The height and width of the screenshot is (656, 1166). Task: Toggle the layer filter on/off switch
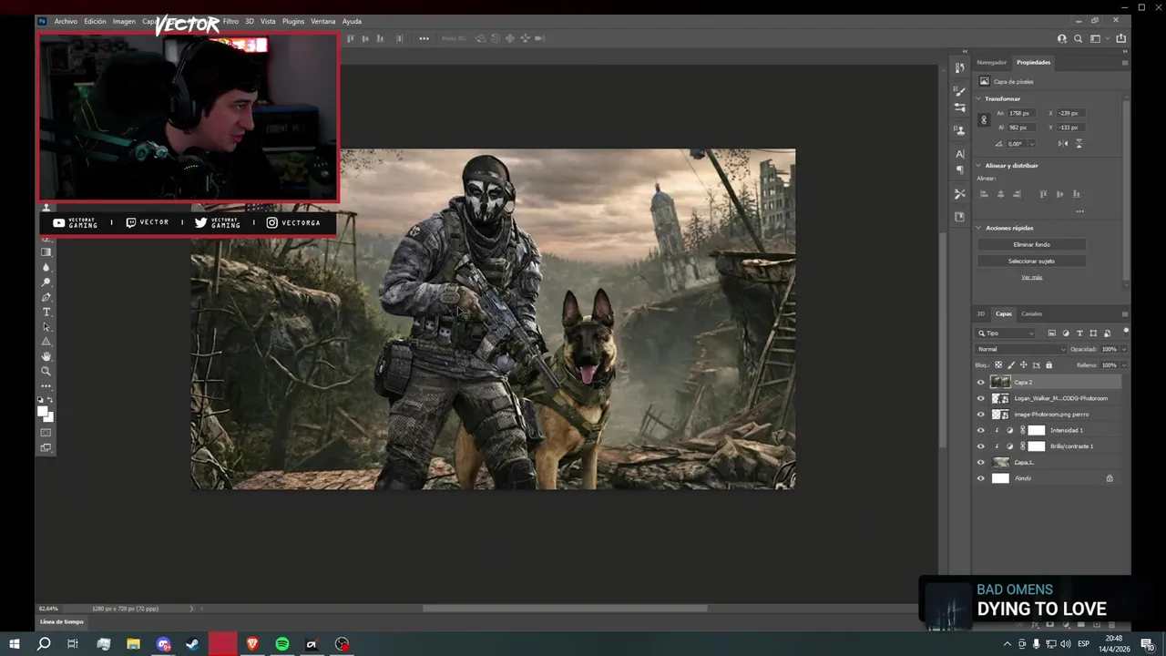(1126, 331)
